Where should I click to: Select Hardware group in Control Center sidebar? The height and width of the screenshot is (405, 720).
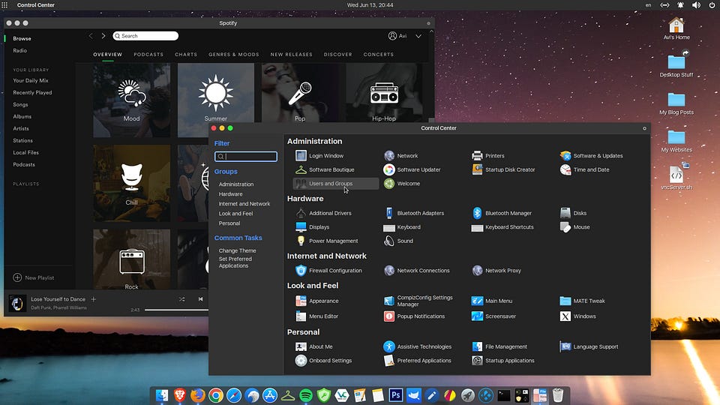coord(230,194)
